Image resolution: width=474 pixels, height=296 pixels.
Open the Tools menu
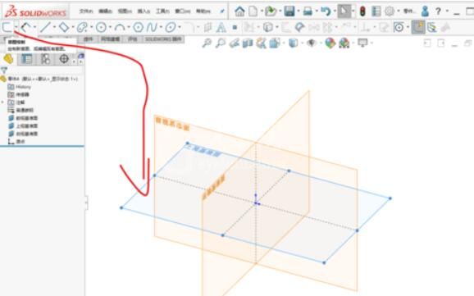162,11
